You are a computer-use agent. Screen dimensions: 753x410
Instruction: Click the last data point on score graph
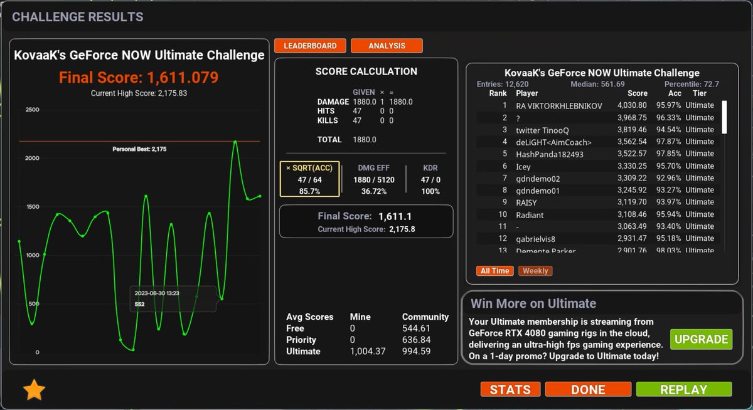[x=260, y=196]
